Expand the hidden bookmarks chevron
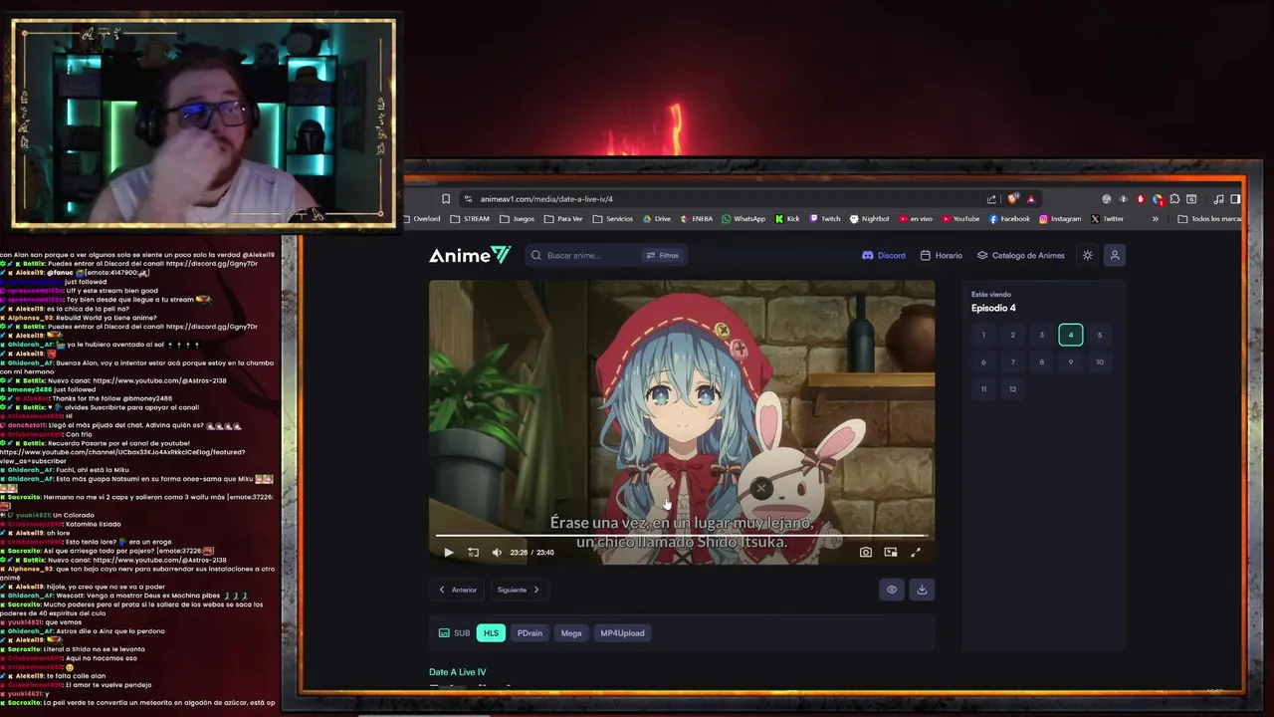Image resolution: width=1274 pixels, height=717 pixels. coord(1156,219)
